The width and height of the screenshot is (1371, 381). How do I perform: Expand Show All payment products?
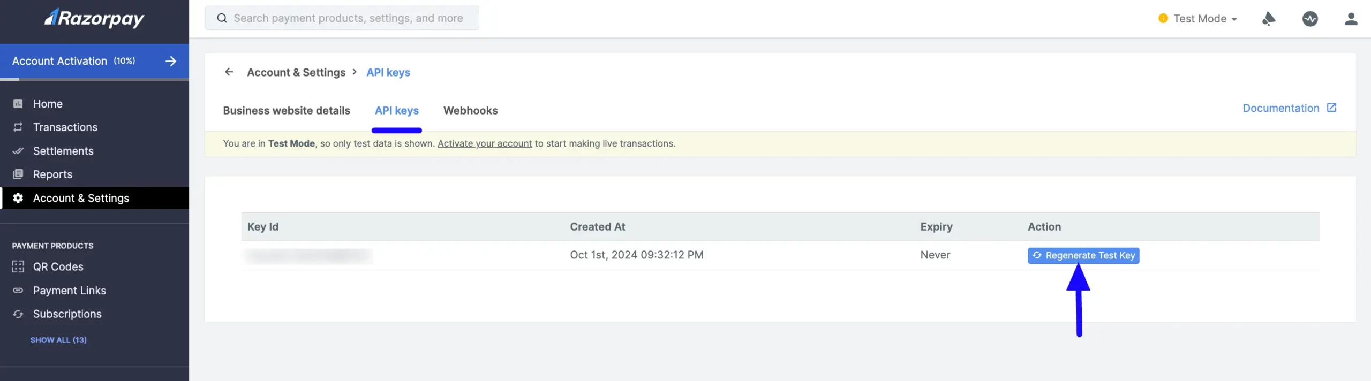pyautogui.click(x=58, y=340)
